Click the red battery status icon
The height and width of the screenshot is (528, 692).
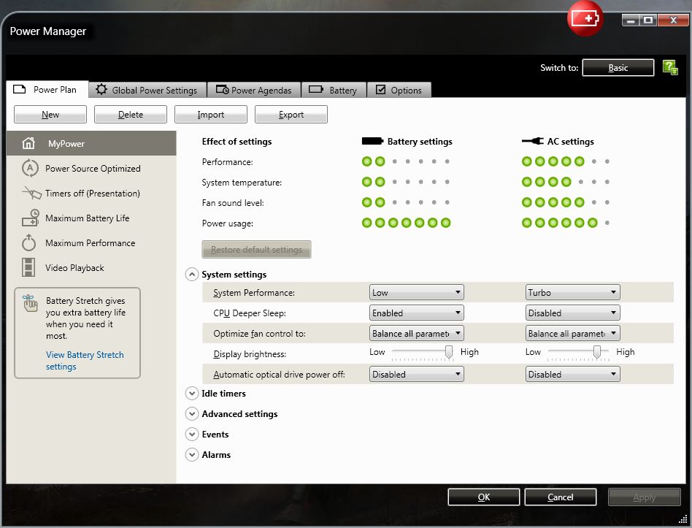(x=585, y=18)
